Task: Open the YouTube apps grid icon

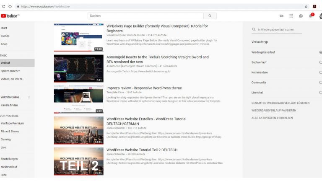Action: click(x=291, y=16)
